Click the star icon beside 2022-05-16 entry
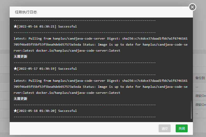Screen dimensions: 206x137 (x=15, y=26)
